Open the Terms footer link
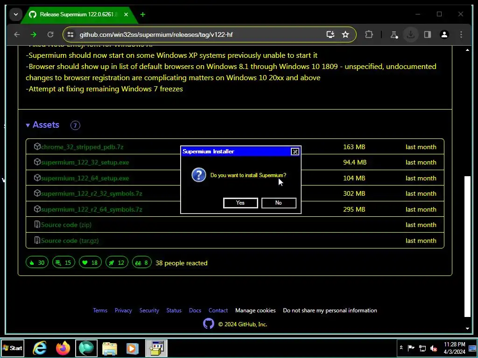 click(100, 310)
